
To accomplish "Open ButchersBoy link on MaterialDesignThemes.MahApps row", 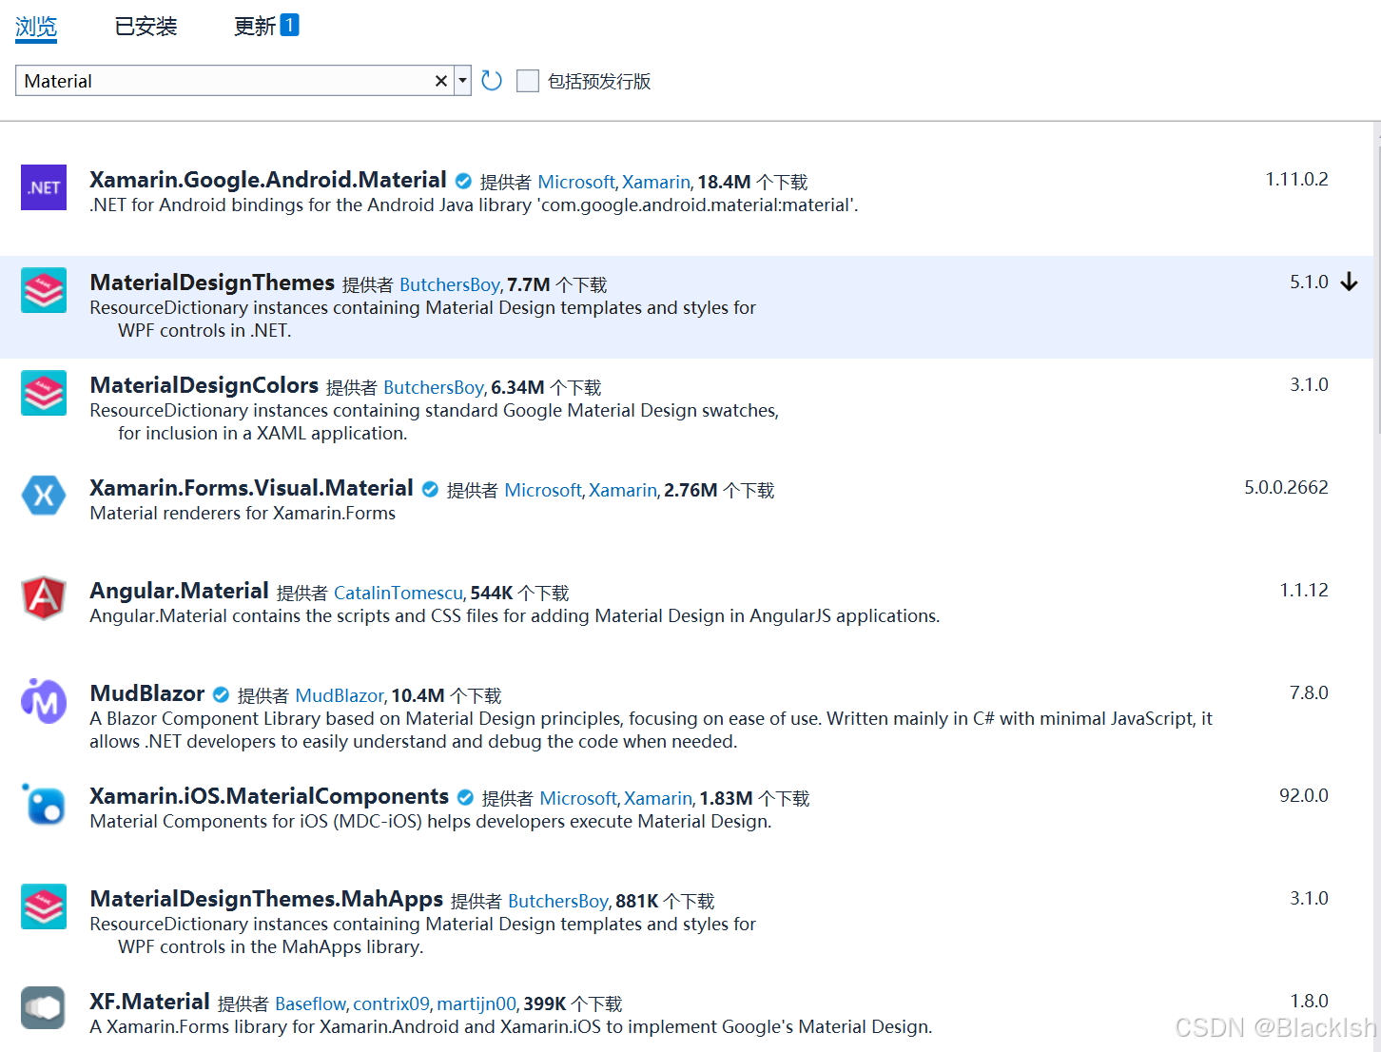I will [557, 901].
